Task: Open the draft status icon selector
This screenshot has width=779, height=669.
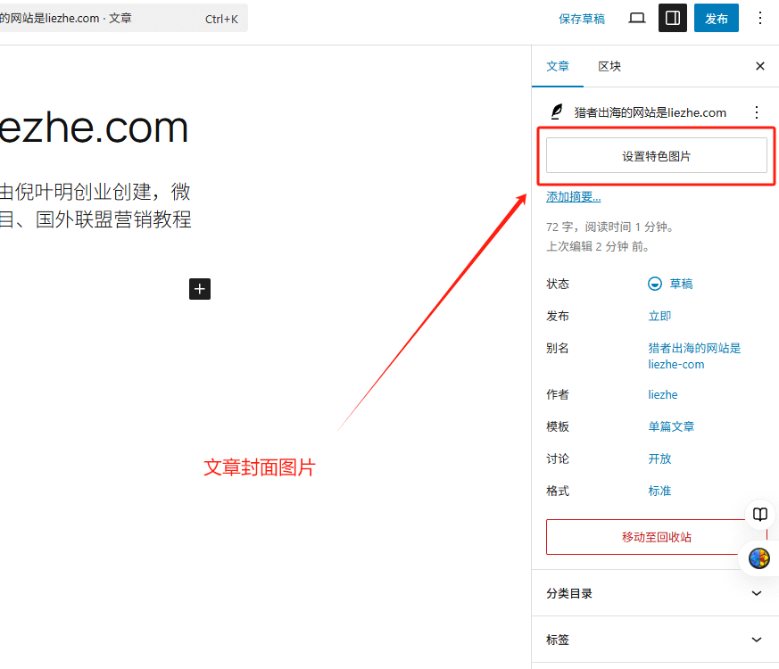Action: click(655, 284)
